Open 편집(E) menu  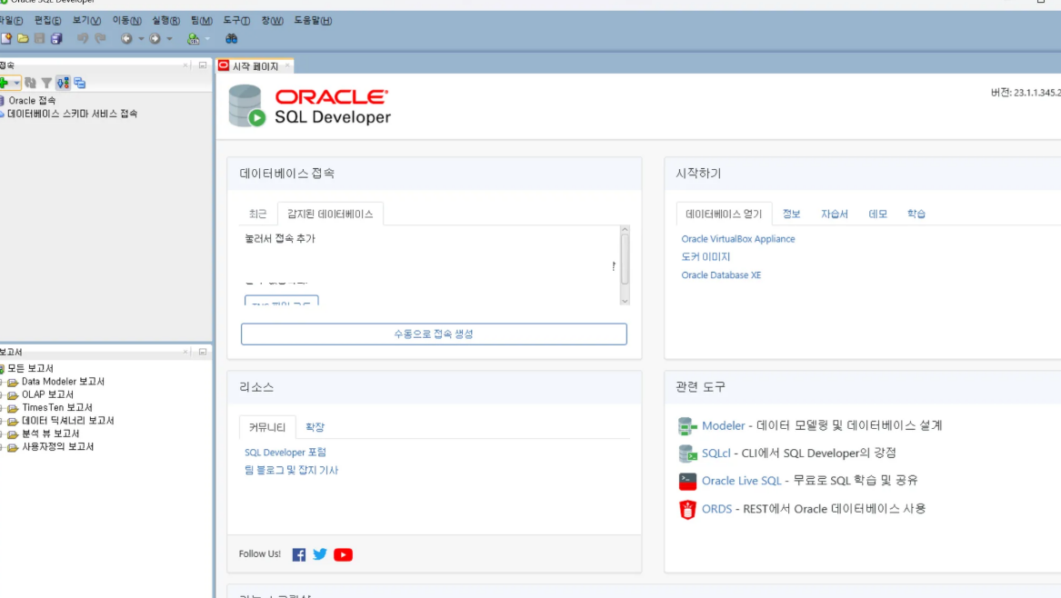47,20
